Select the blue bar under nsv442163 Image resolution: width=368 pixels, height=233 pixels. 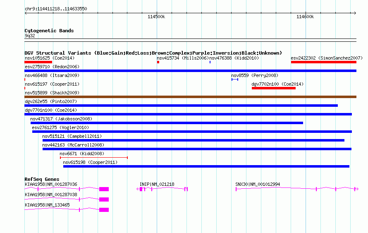point(197,149)
